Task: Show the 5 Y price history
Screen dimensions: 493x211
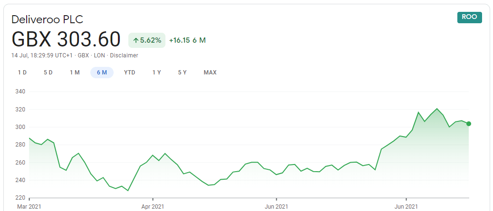Action: click(183, 73)
